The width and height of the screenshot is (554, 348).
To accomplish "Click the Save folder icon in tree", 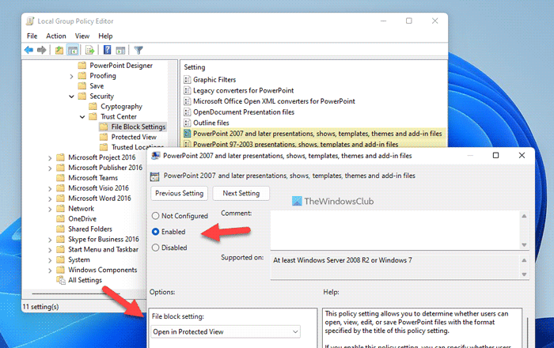I will coord(82,85).
